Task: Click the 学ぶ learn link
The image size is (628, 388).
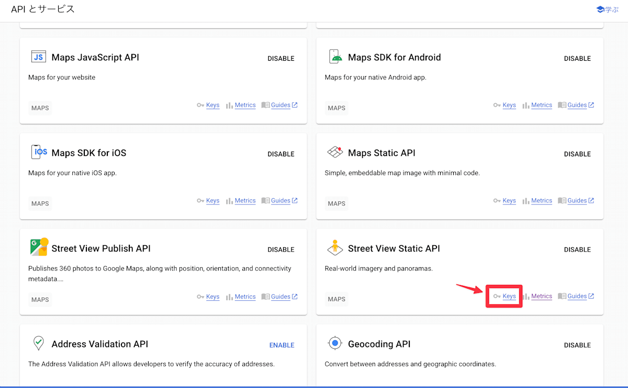Action: point(612,9)
